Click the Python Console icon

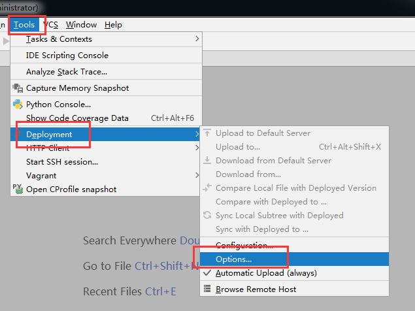point(18,105)
